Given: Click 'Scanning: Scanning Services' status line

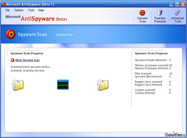Looking at the screenshot, I should (x=27, y=70).
